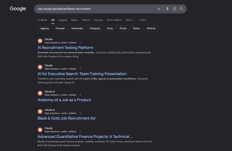This screenshot has width=232, height=151.
Task: Open Advanced Quantitative Finance Projects result
Action: 85,137
